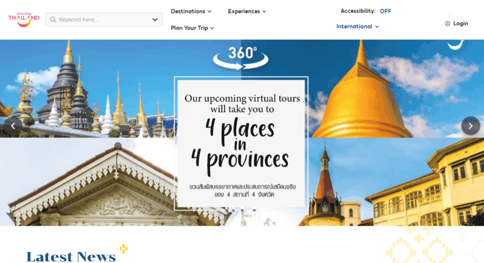Open the Latest News heading link
The width and height of the screenshot is (484, 263).
(x=71, y=257)
